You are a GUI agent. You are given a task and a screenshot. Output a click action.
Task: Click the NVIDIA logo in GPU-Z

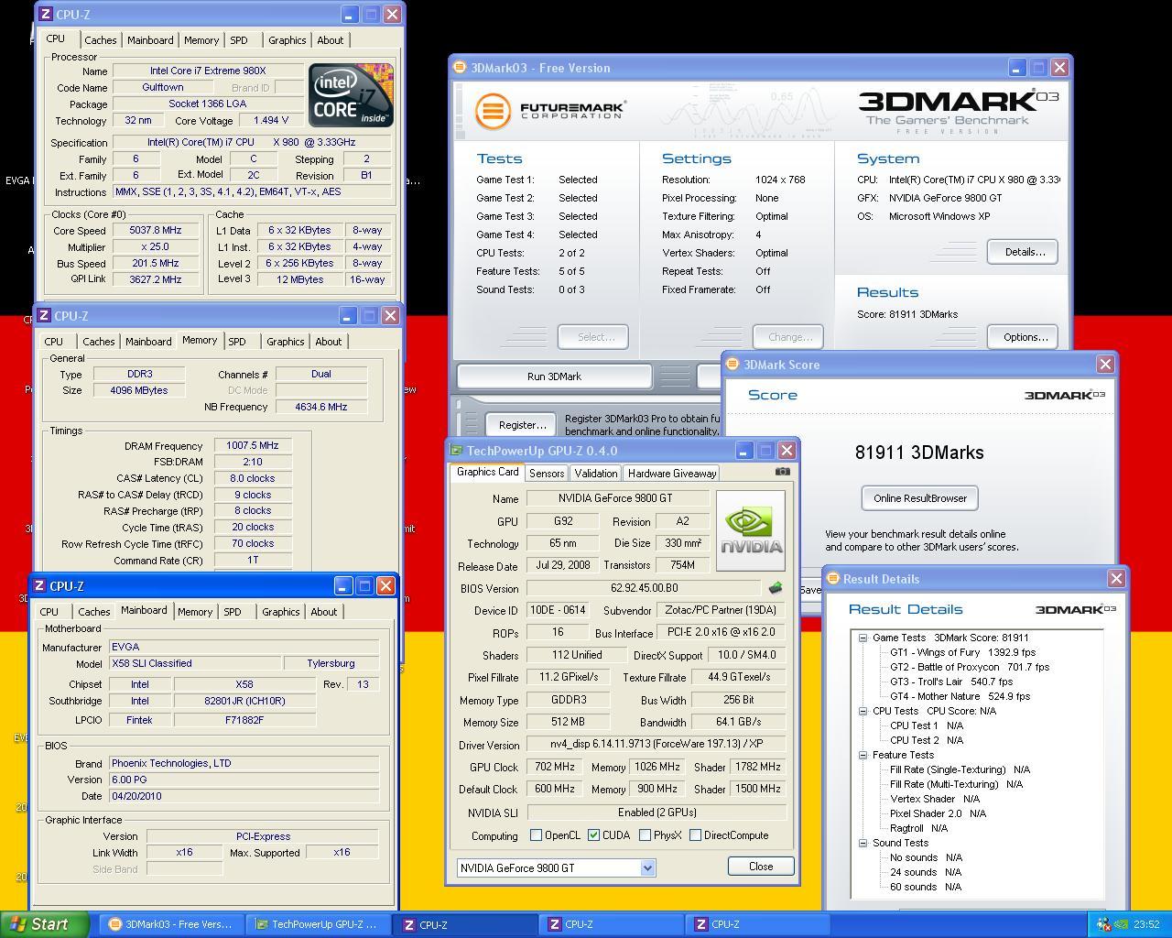point(751,530)
